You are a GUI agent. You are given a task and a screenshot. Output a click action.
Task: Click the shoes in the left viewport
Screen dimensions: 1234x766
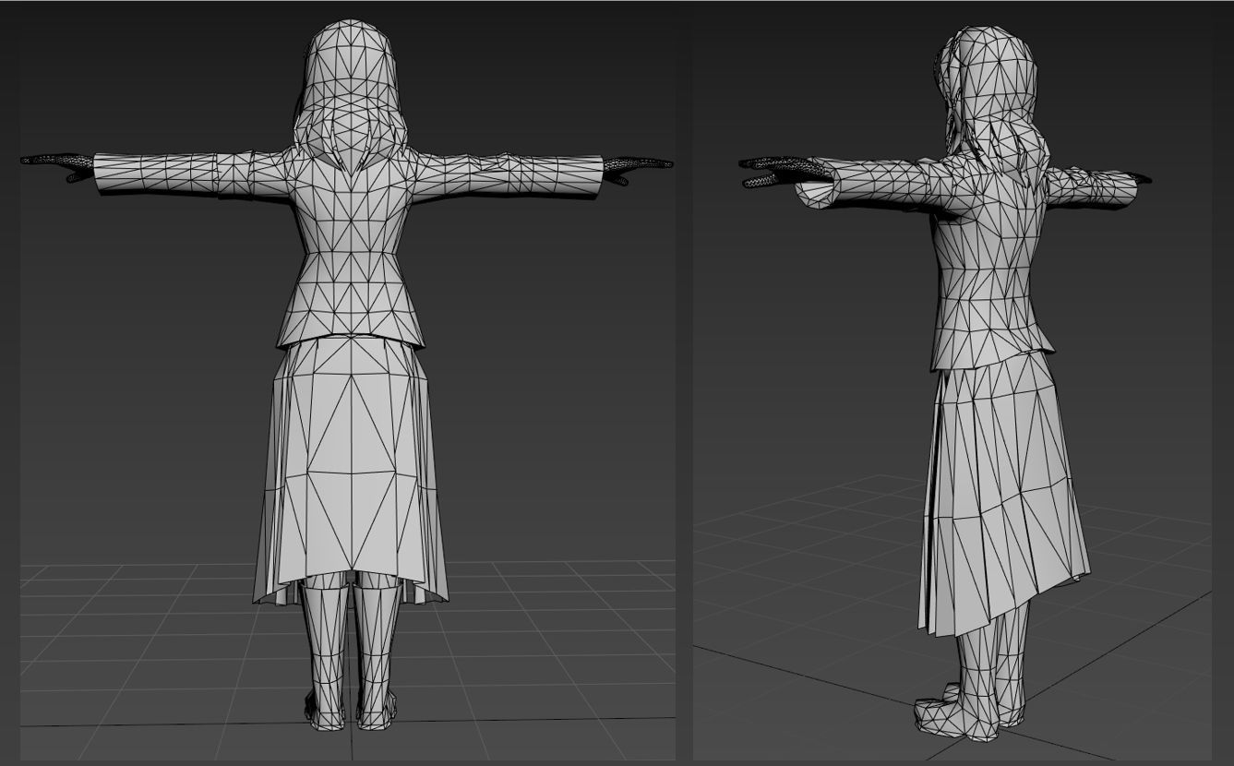point(351,712)
